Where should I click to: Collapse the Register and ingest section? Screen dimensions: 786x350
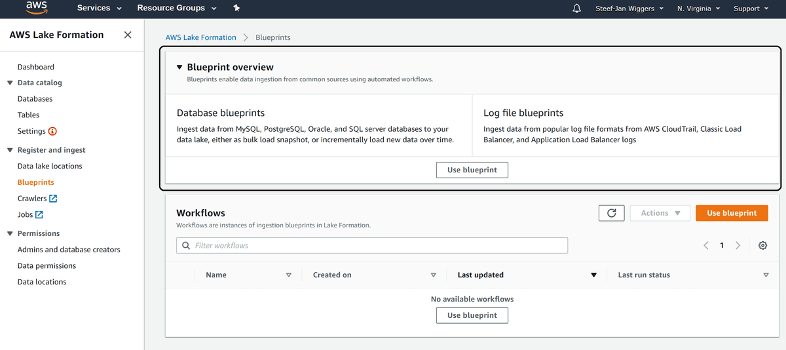coord(10,150)
